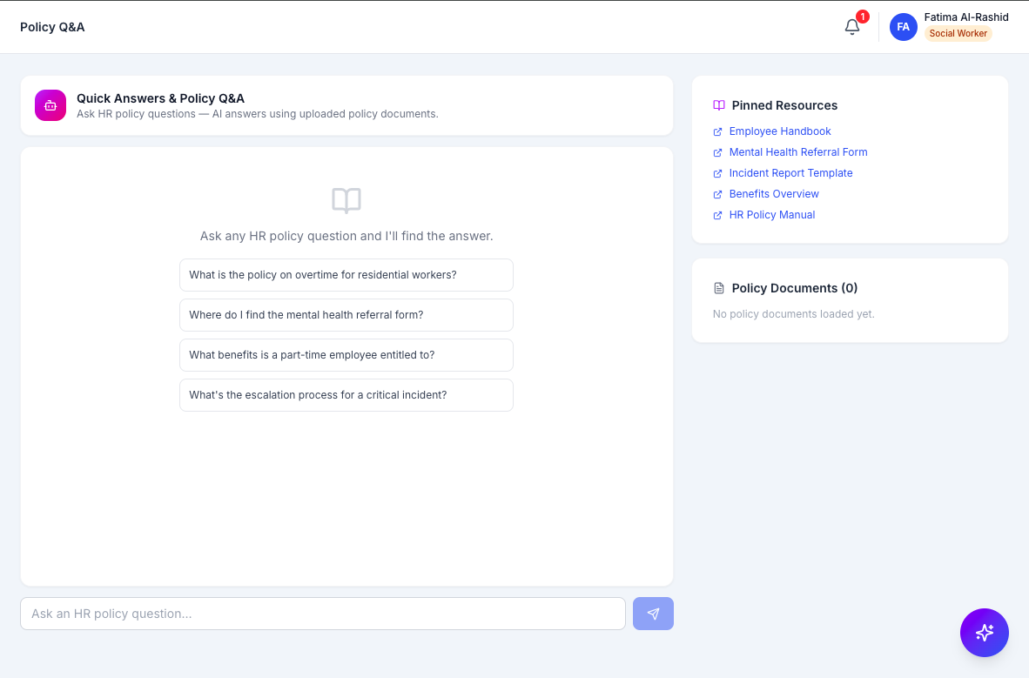This screenshot has height=678, width=1029.
Task: Click the Pinned Resources heading
Action: [x=784, y=105]
